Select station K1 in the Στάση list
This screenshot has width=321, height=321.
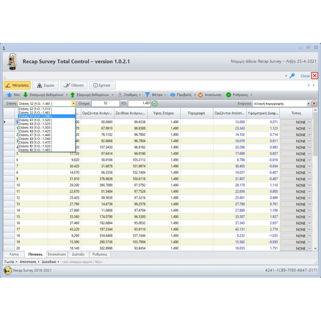(46, 116)
